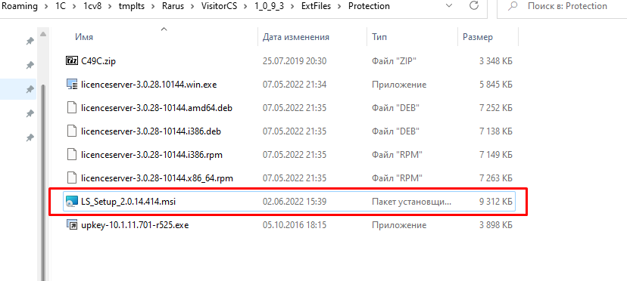Viewport: 627px width, 281px height.
Task: Select the upkey-10.1.11.701-r525.exe icon
Action: coord(70,225)
